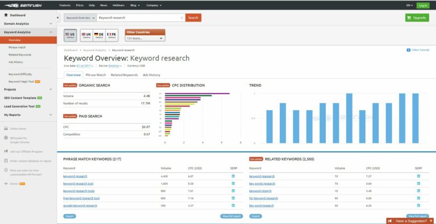
Task: Open SEO Content Template in sidebar
Action: click(x=20, y=98)
